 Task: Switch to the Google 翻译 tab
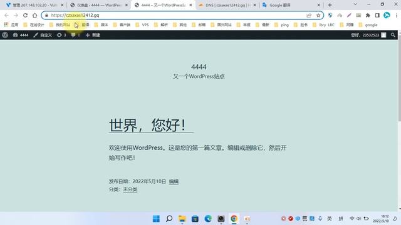point(291,5)
